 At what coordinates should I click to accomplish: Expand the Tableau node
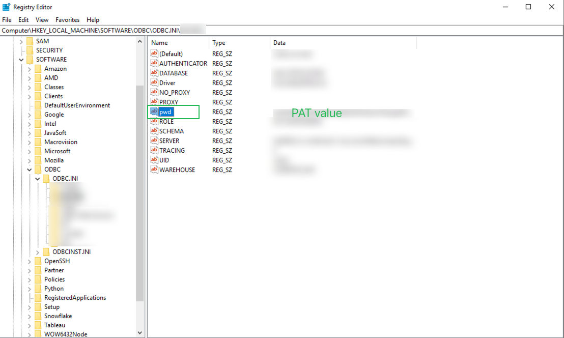coord(30,325)
